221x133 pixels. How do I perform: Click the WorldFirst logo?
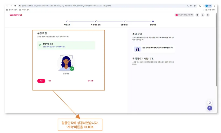tap(16, 15)
